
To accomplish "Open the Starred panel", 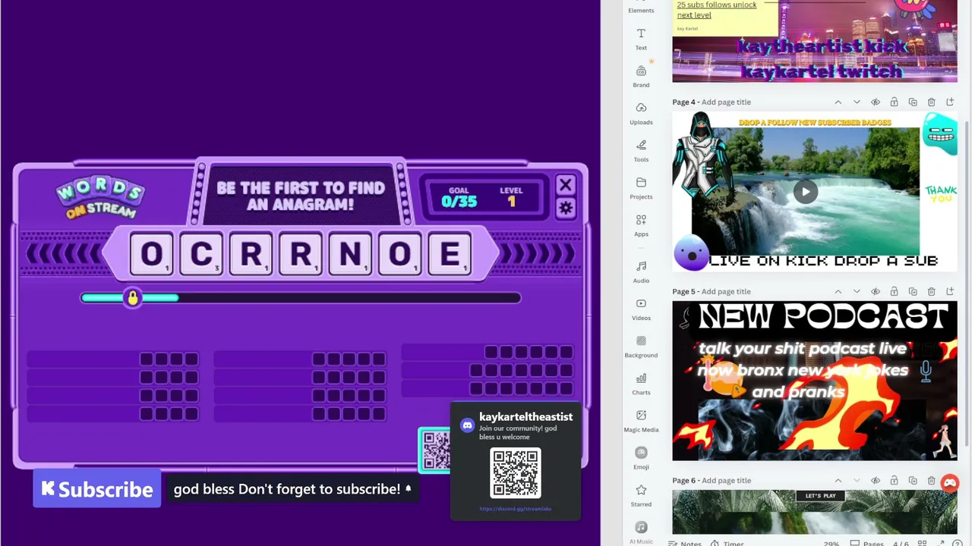I will coord(641,495).
